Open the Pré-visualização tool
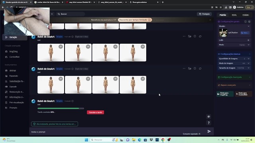The width and height of the screenshot is (255, 143). pyautogui.click(x=14, y=102)
